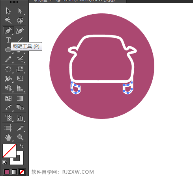
Task: Select the Shape Builder tool
Action: tap(8, 88)
